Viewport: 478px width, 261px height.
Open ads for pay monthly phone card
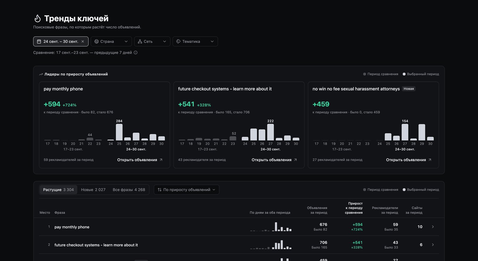point(140,160)
